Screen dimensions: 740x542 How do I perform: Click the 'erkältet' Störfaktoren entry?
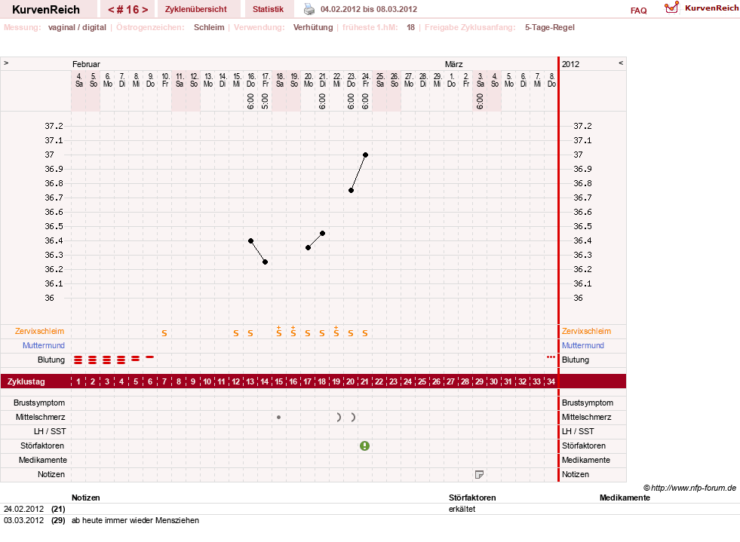click(x=462, y=509)
